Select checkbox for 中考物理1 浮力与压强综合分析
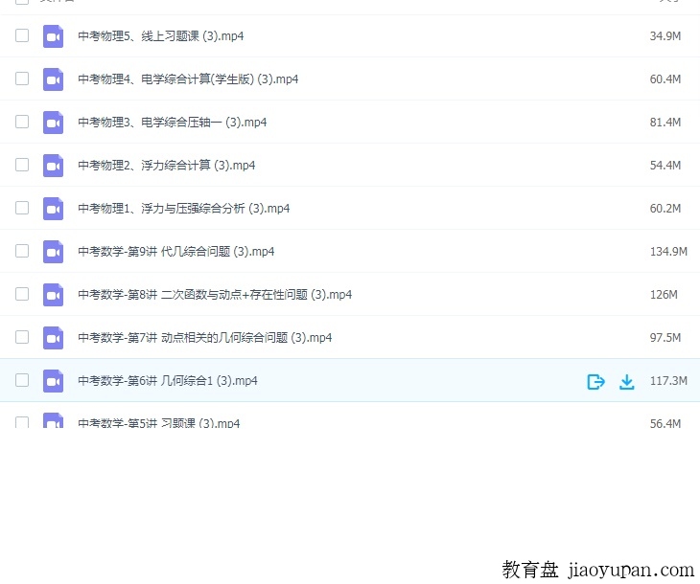The width and height of the screenshot is (700, 584). pyautogui.click(x=22, y=208)
